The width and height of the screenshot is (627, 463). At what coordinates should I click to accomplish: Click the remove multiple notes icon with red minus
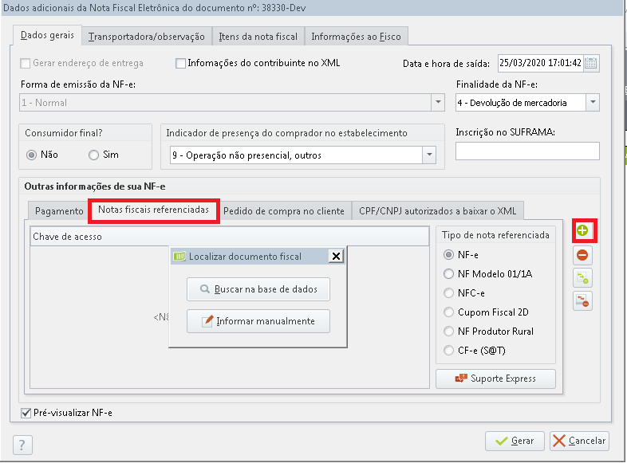point(582,301)
